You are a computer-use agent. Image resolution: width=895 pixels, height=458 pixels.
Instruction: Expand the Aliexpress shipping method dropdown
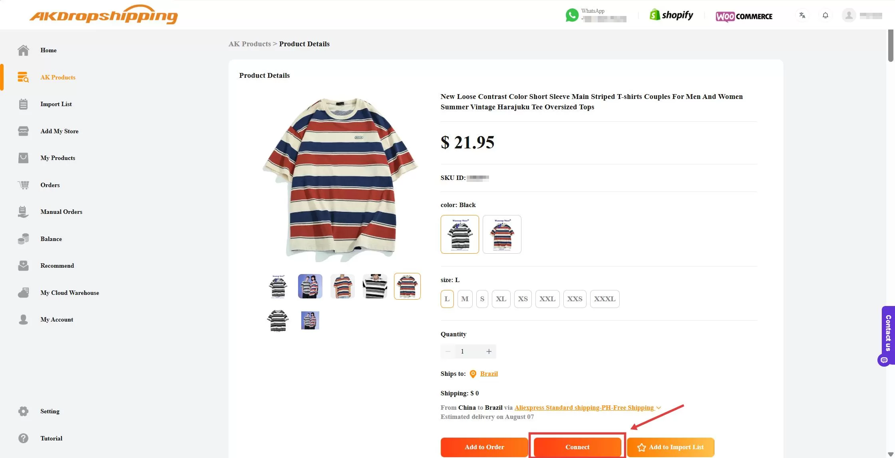(658, 408)
